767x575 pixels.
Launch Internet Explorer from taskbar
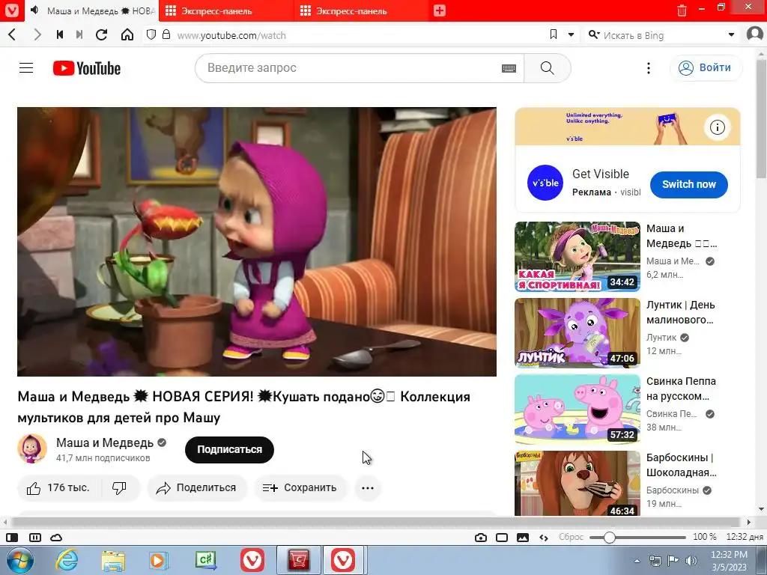67,560
